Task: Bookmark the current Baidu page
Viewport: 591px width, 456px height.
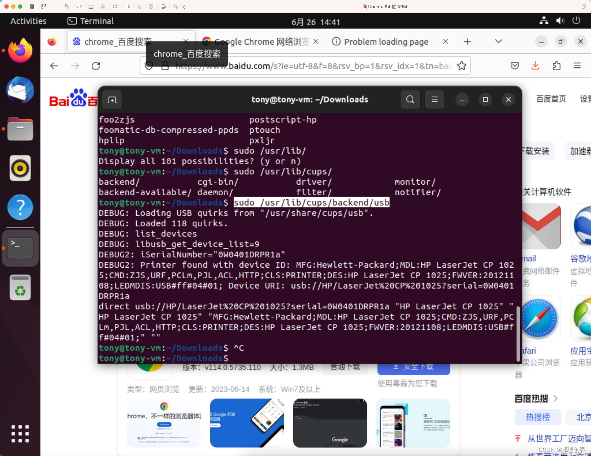Action: [x=462, y=66]
